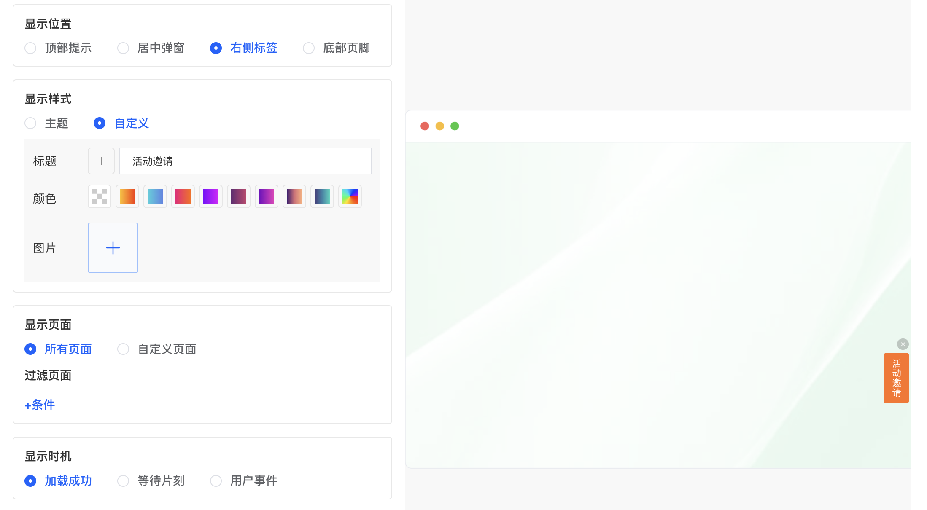
Task: Click the image upload plus box
Action: click(113, 248)
